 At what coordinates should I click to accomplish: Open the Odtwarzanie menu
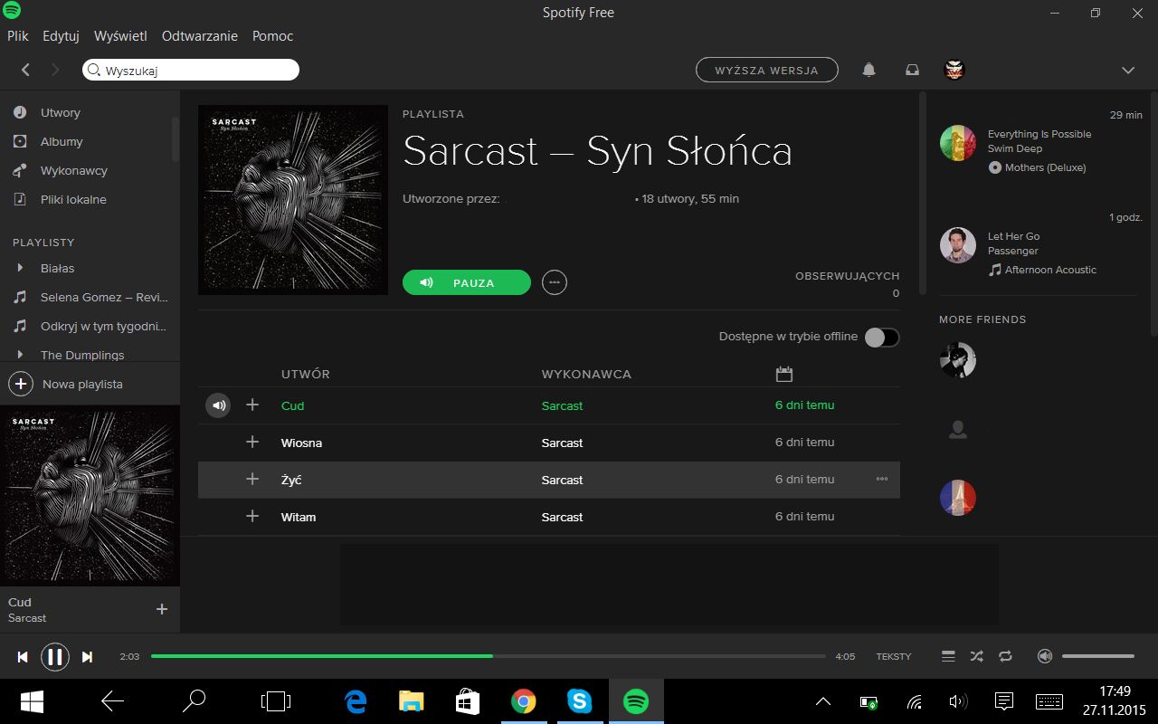(200, 36)
